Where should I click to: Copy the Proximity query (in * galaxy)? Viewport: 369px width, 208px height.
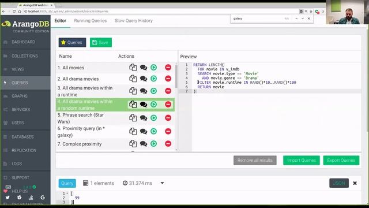133,131
